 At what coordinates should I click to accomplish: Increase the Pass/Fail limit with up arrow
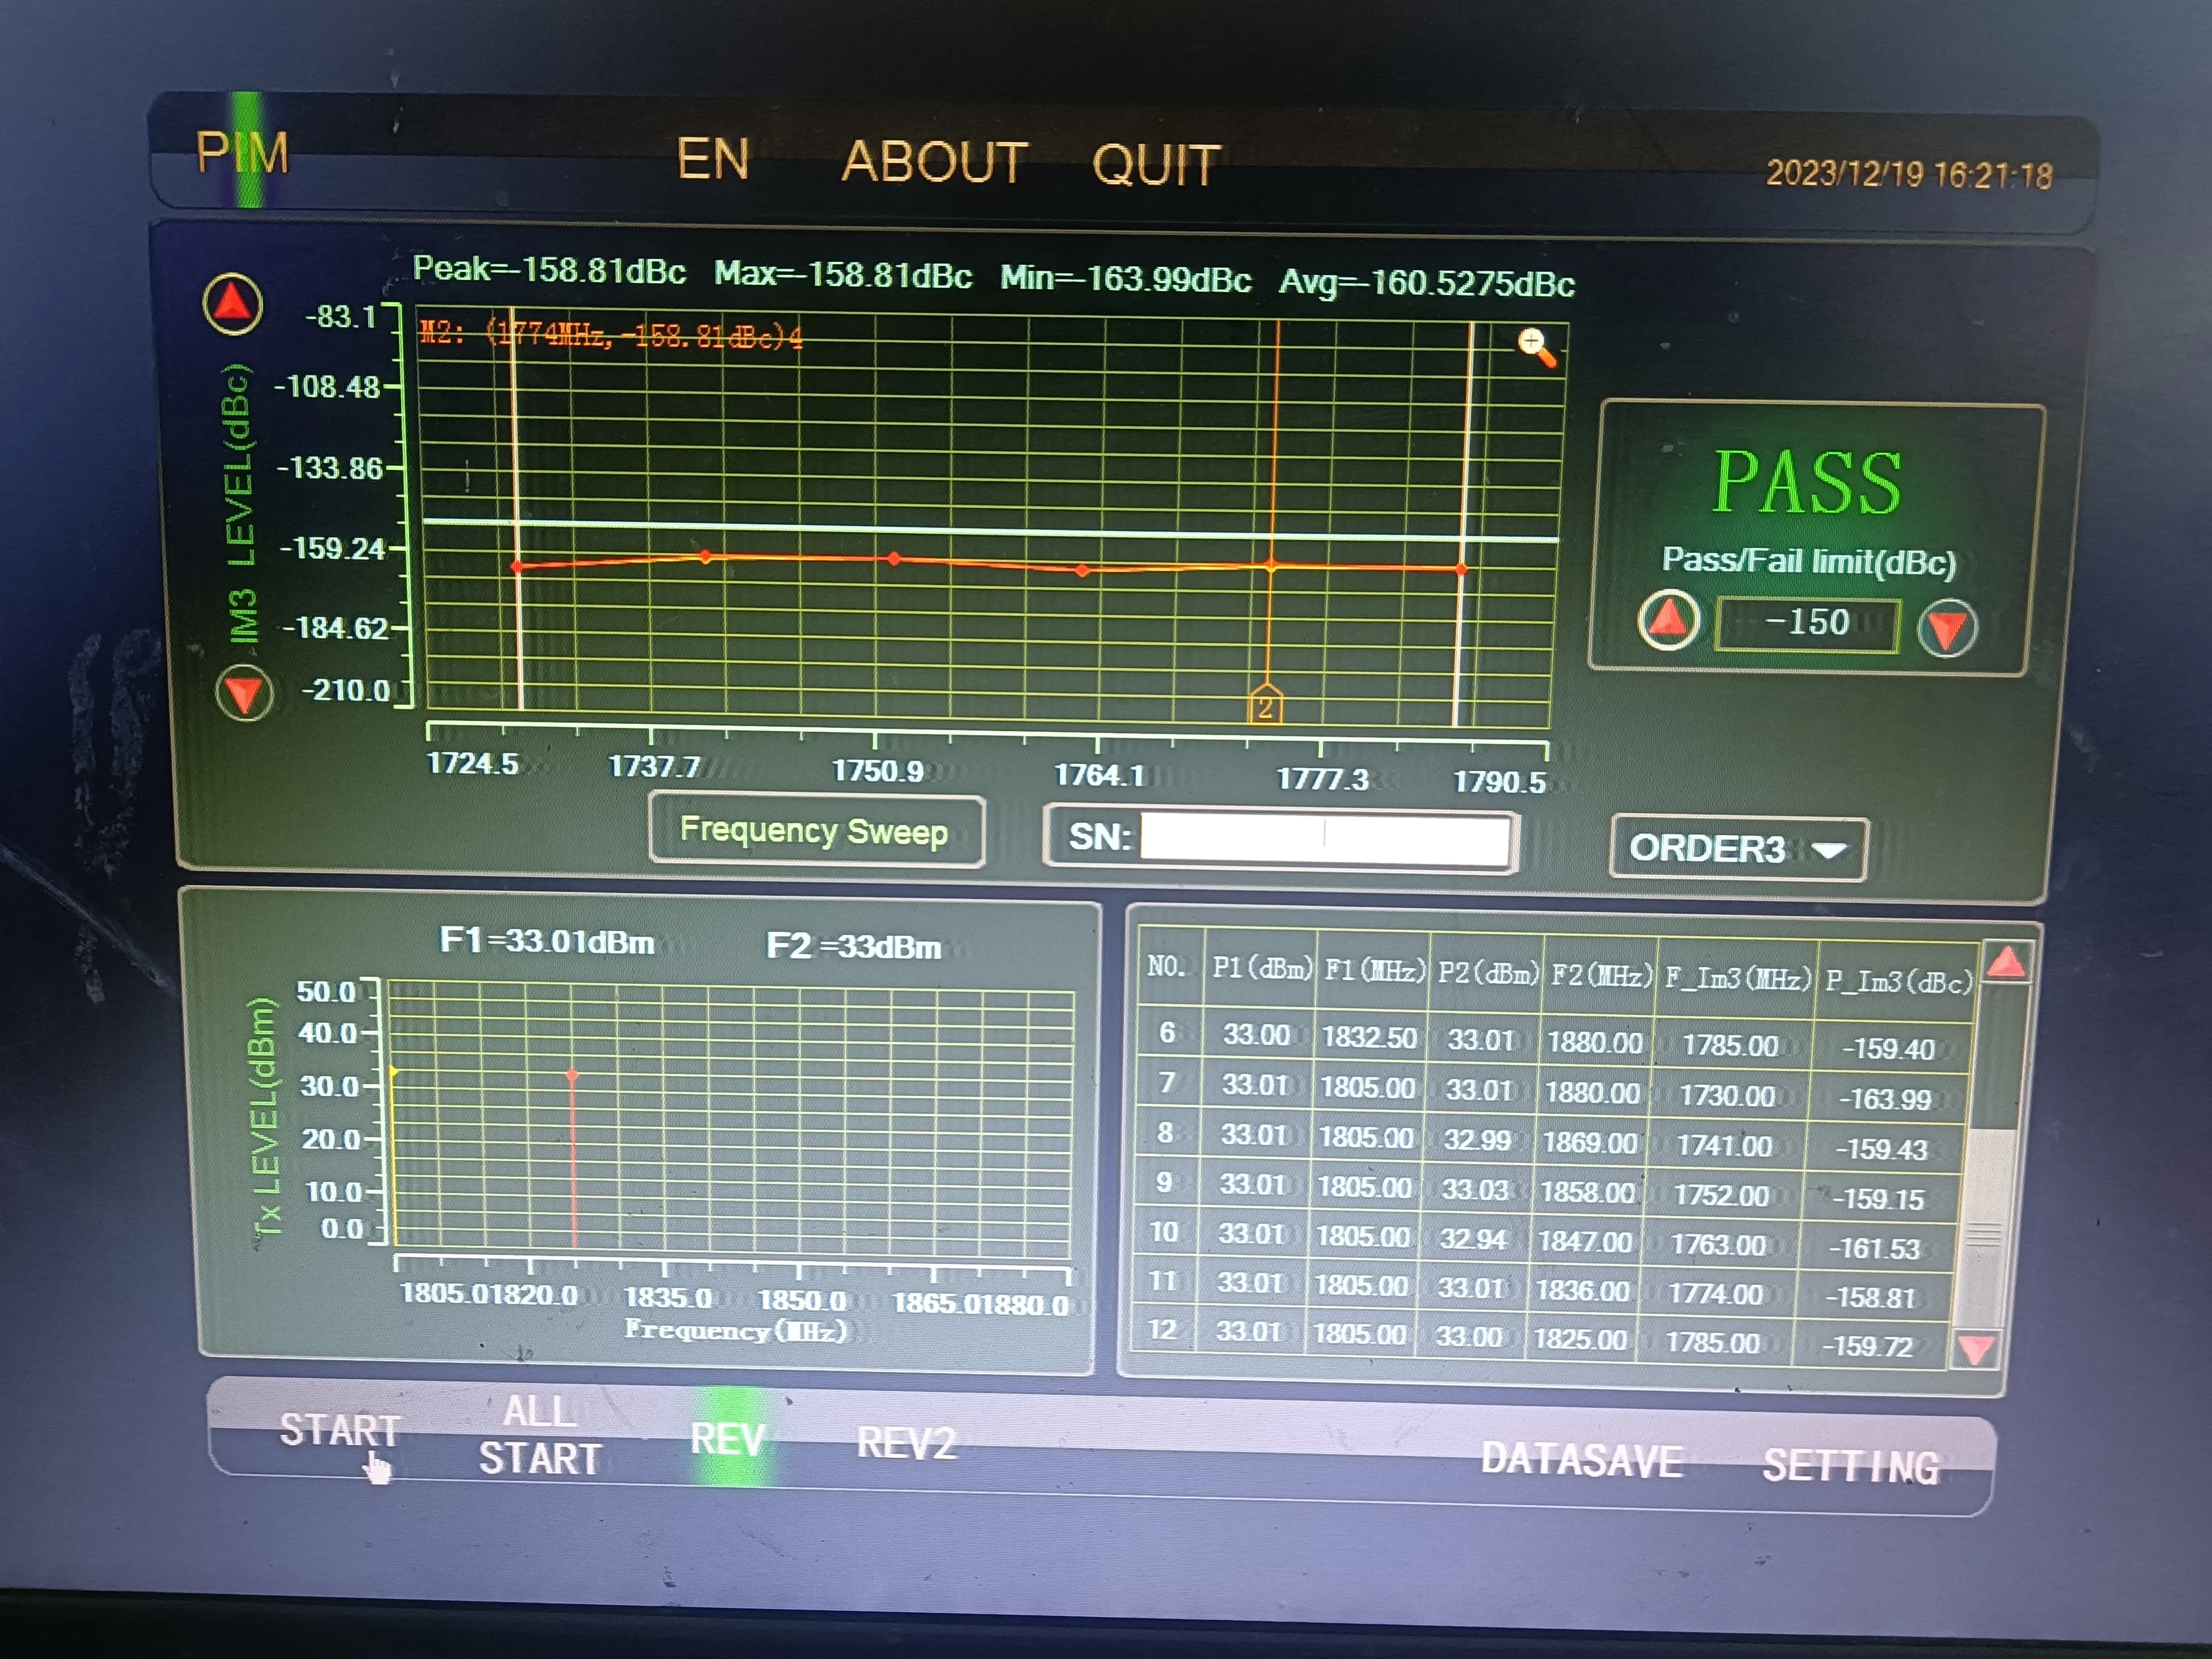[1667, 621]
